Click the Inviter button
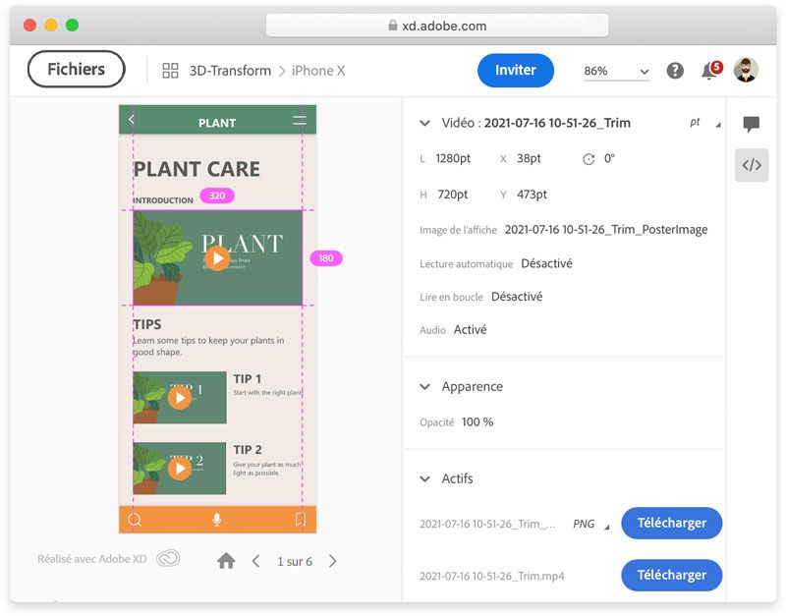The height and width of the screenshot is (616, 786). 515,70
